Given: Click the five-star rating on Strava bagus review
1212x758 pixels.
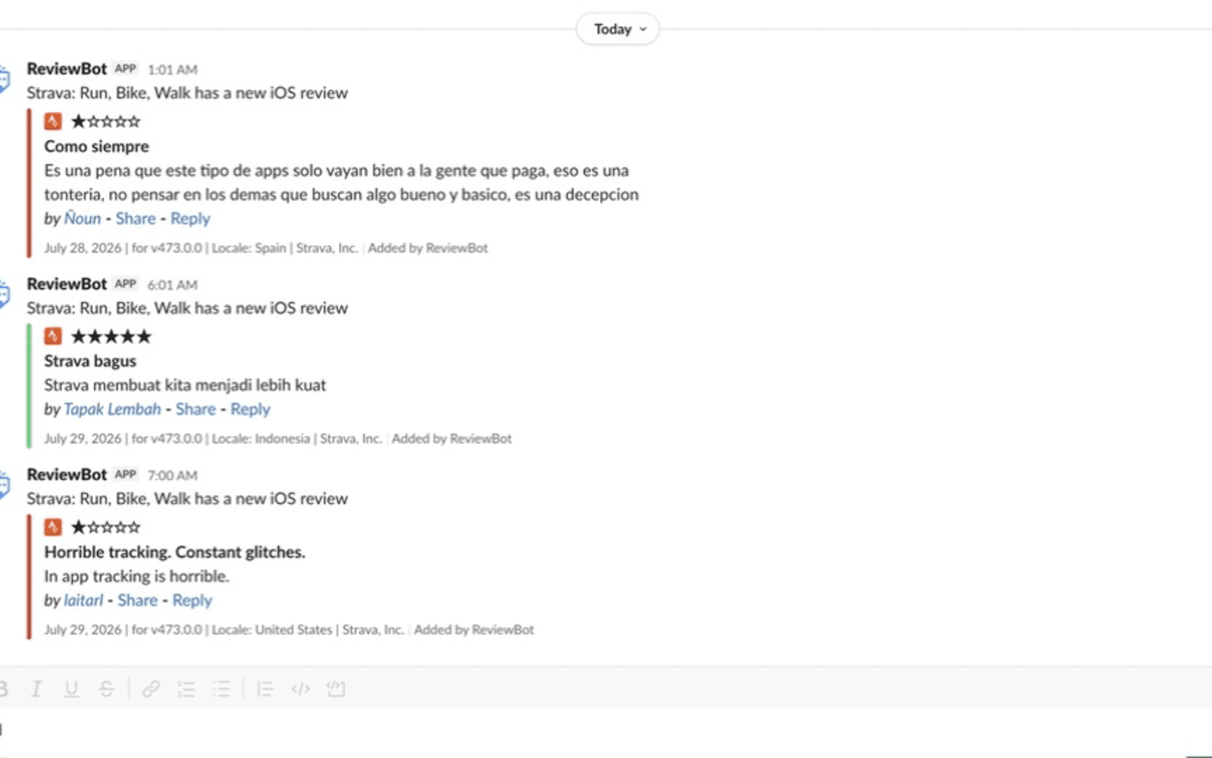Looking at the screenshot, I should pyautogui.click(x=111, y=336).
